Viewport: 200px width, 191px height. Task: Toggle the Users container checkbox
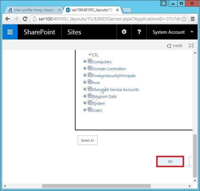pos(90,110)
